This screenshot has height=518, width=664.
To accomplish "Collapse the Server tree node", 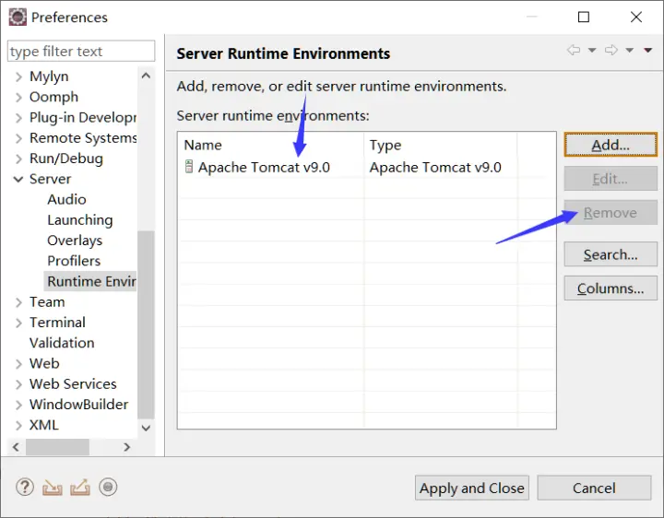I will click(18, 179).
